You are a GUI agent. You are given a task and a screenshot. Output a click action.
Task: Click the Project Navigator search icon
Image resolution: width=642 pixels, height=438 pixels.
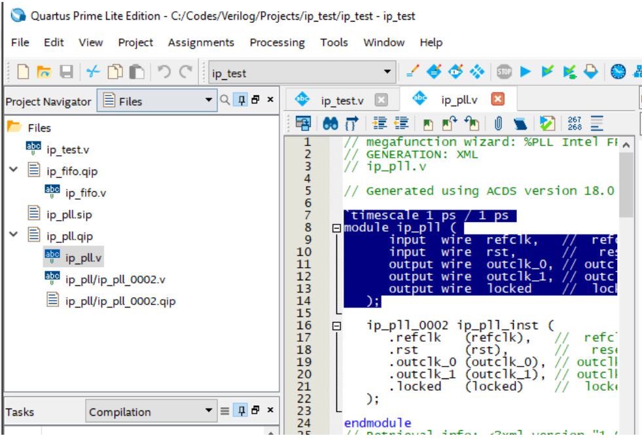tap(224, 100)
